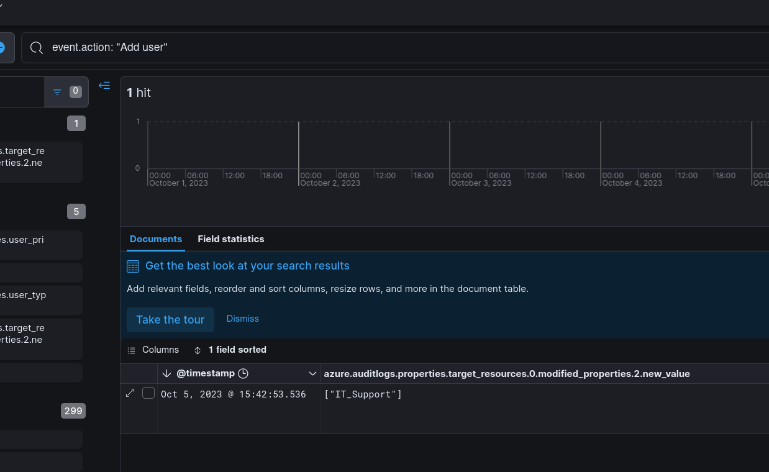Click the sort arrow beside @timestamp
Viewport: 769px width, 472px height.
tap(166, 374)
